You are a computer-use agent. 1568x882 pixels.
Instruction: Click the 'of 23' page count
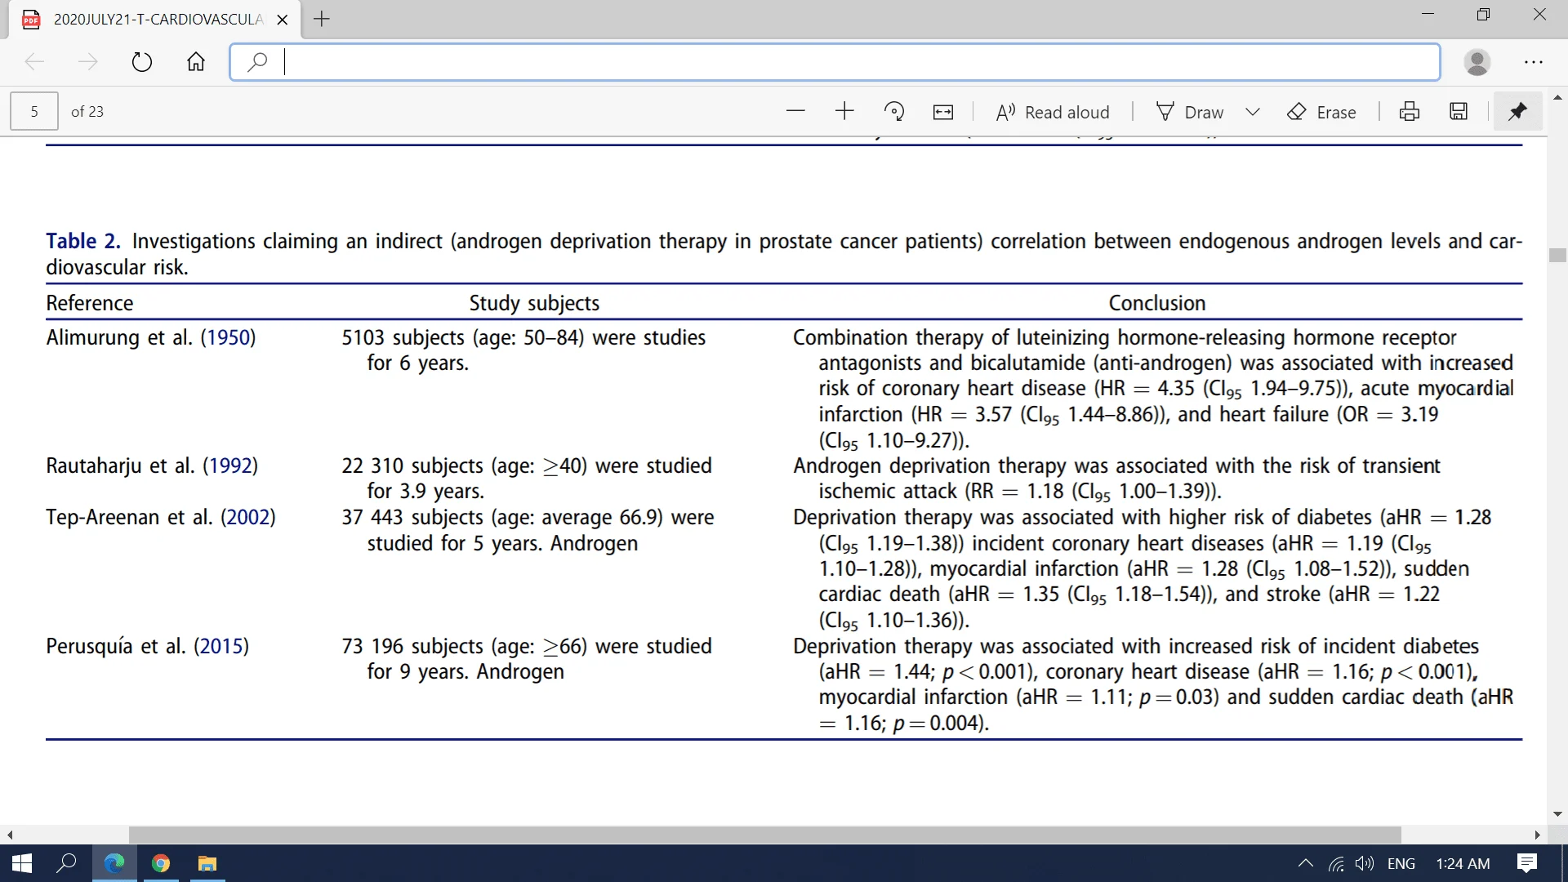pyautogui.click(x=87, y=112)
